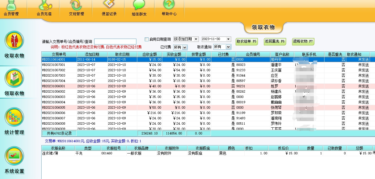
Task: Click the 取衣结单 F5 button
Action: (x=246, y=42)
